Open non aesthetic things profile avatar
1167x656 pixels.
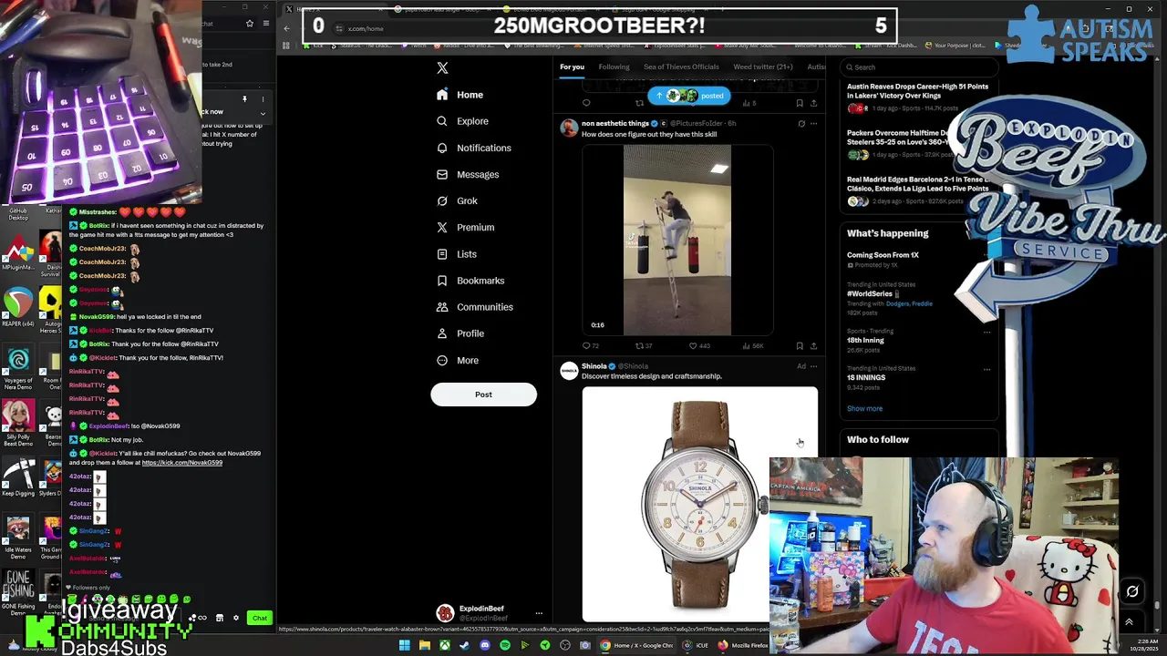[569, 128]
